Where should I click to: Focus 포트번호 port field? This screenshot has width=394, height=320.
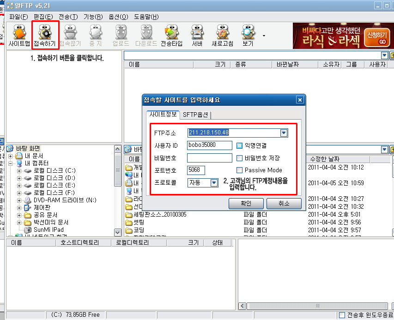tap(196, 170)
